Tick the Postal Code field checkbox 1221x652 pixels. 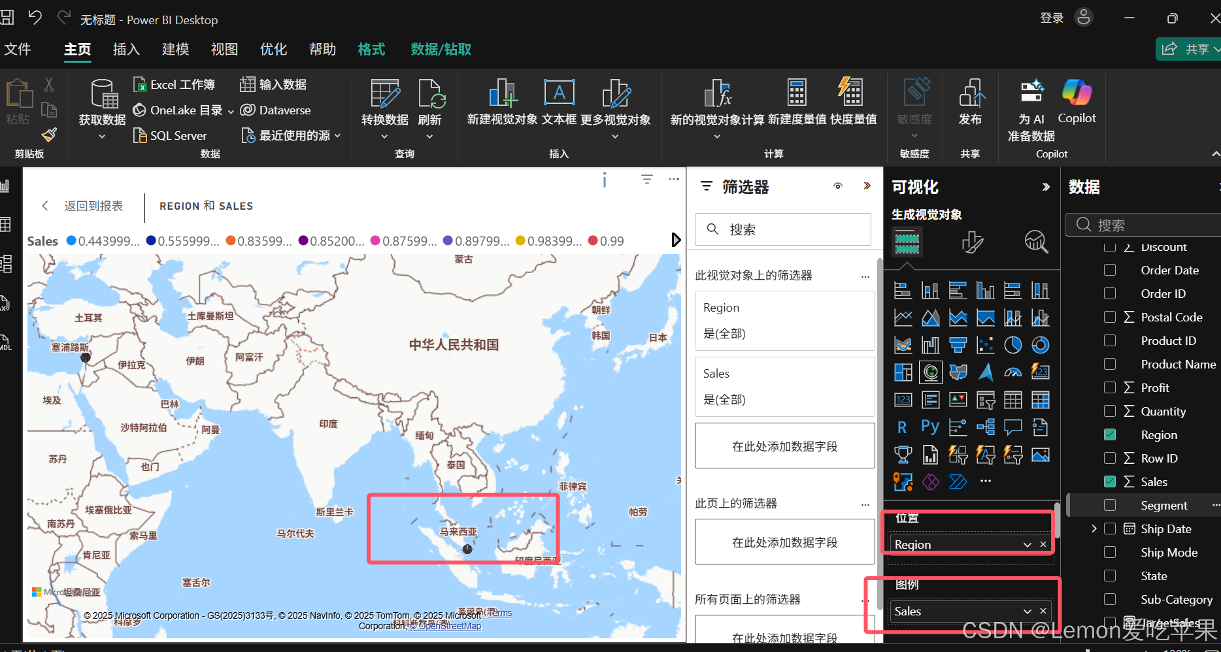[x=1110, y=317]
